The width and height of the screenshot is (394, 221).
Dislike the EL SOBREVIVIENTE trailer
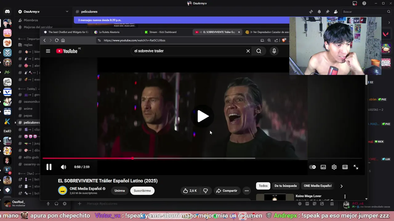coord(206,191)
